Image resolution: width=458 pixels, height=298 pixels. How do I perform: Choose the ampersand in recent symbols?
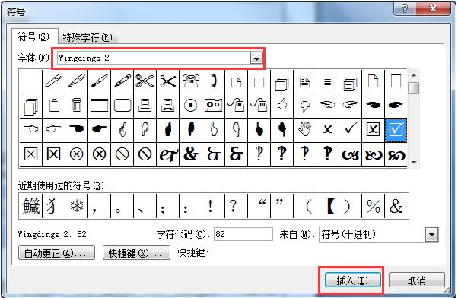coord(396,206)
